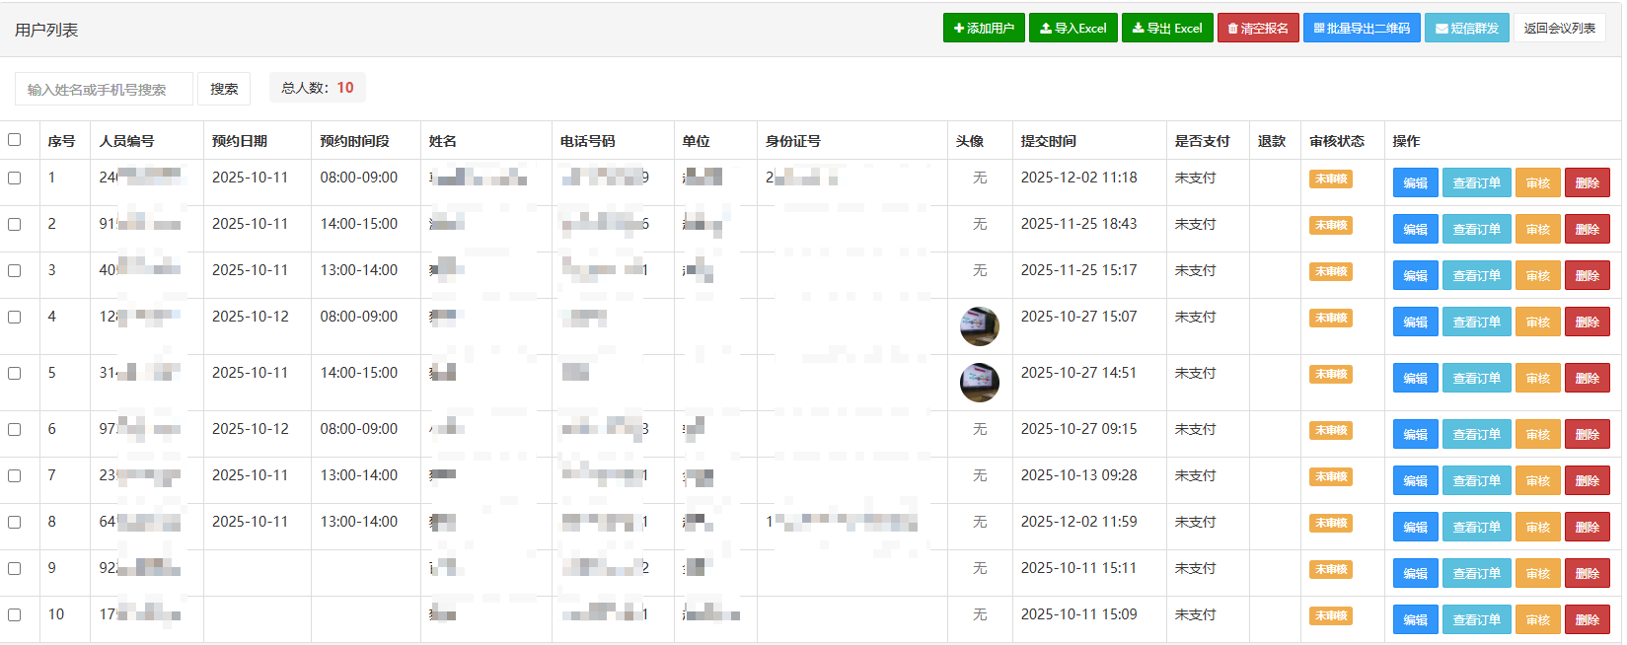View the avatar thumbnail in row 5
Viewport: 1627px width, 645px height.
979,383
